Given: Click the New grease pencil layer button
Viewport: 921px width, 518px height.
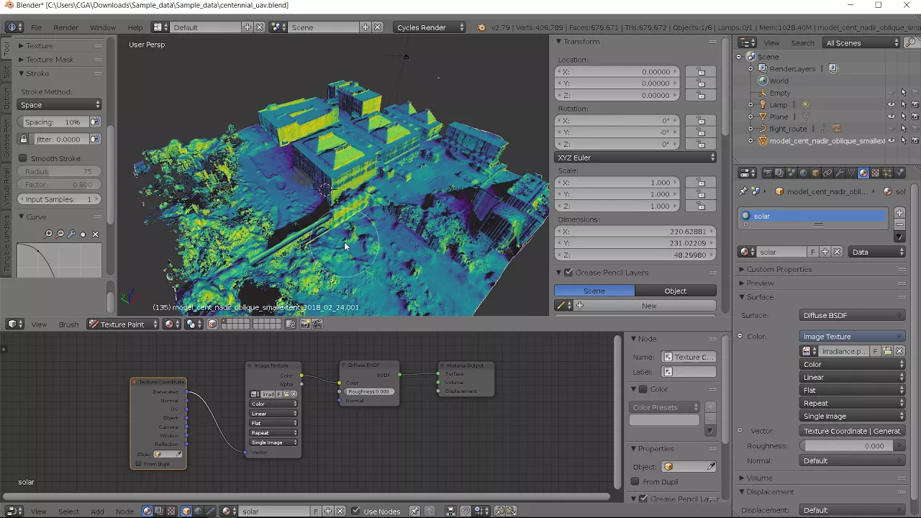Looking at the screenshot, I should tap(649, 306).
